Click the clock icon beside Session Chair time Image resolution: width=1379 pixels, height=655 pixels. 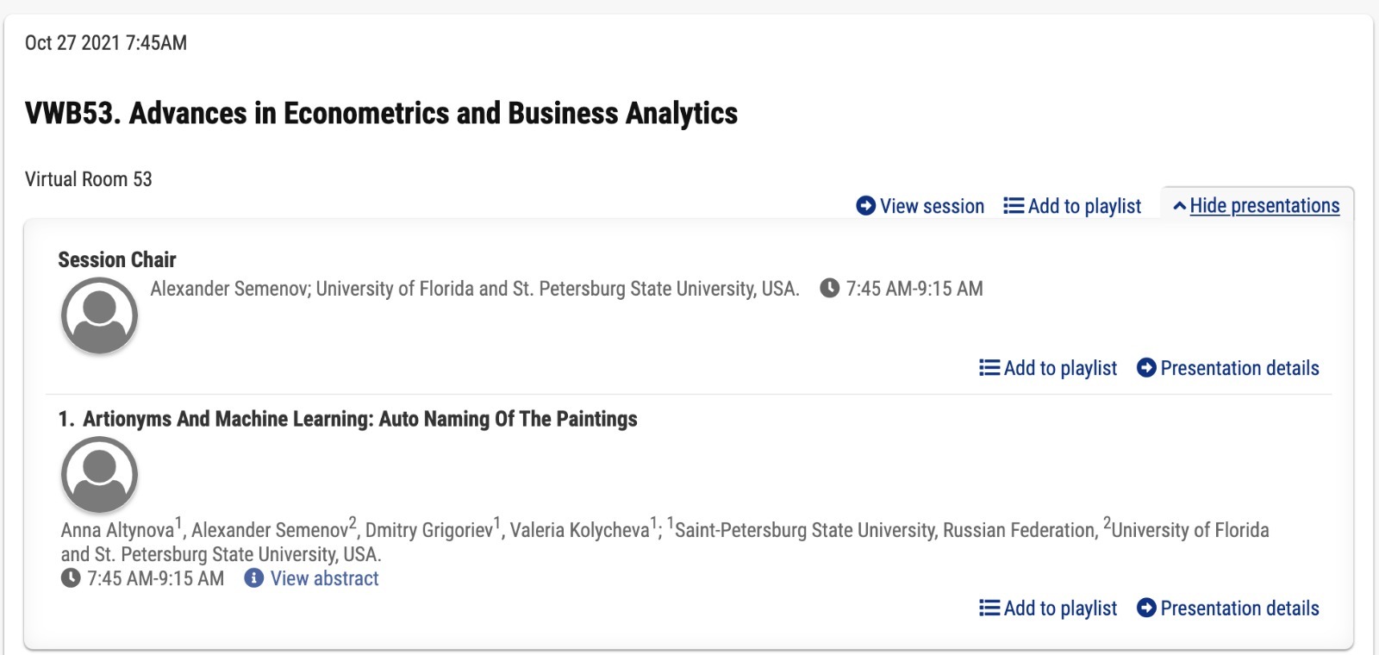pyautogui.click(x=829, y=288)
